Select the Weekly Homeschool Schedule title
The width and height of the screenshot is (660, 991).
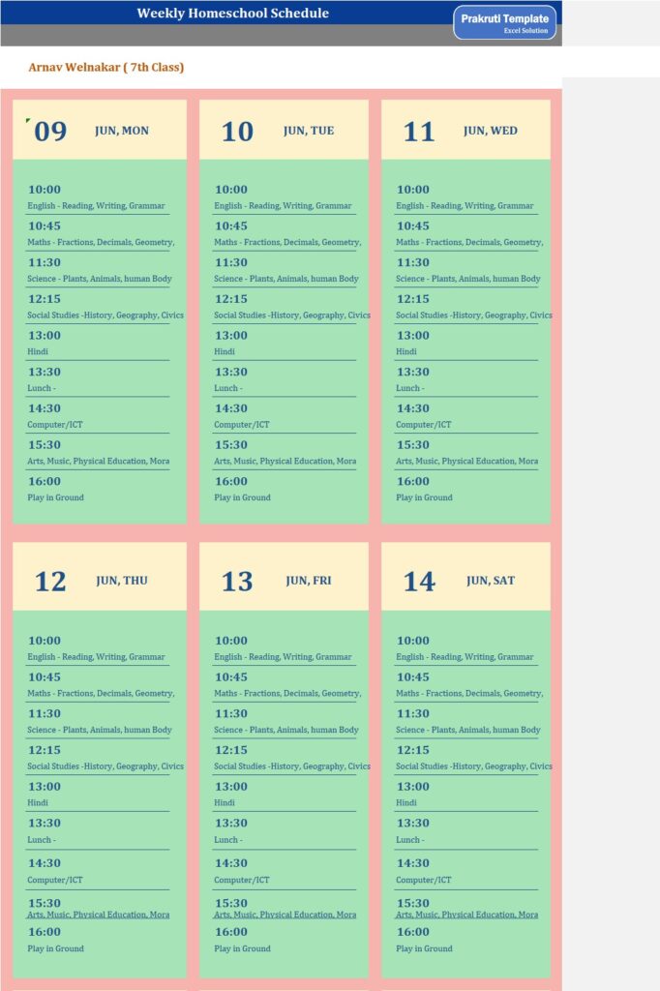point(232,14)
